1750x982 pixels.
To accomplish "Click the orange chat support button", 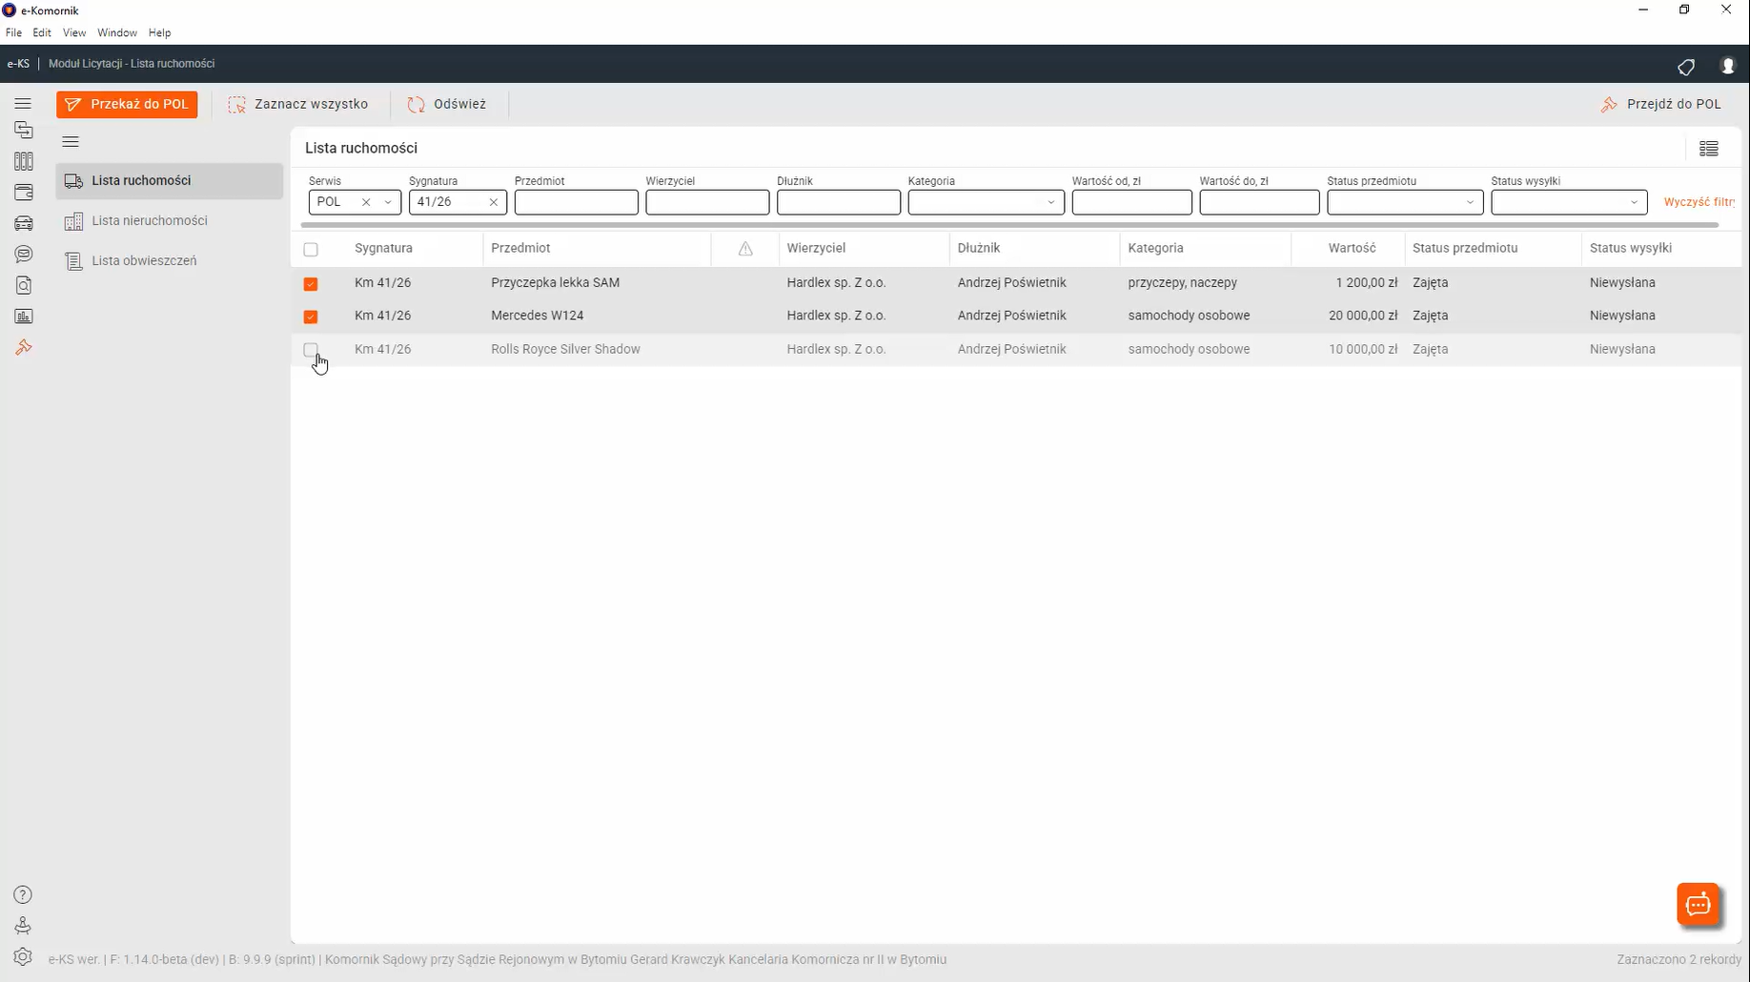I will point(1698,905).
